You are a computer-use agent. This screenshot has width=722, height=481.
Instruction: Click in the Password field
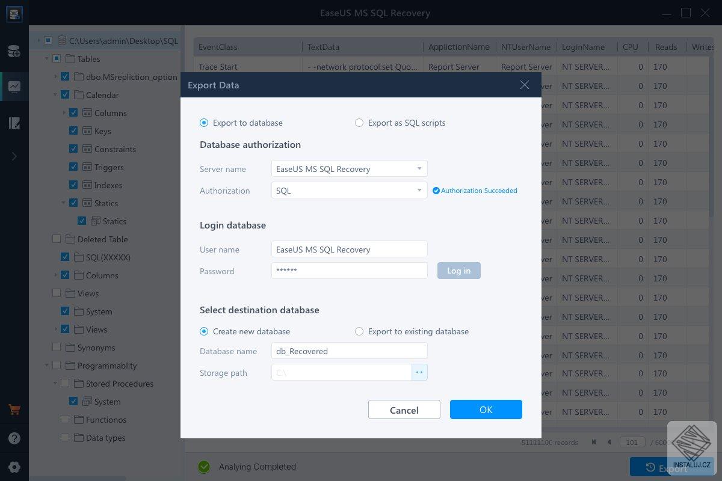click(350, 271)
